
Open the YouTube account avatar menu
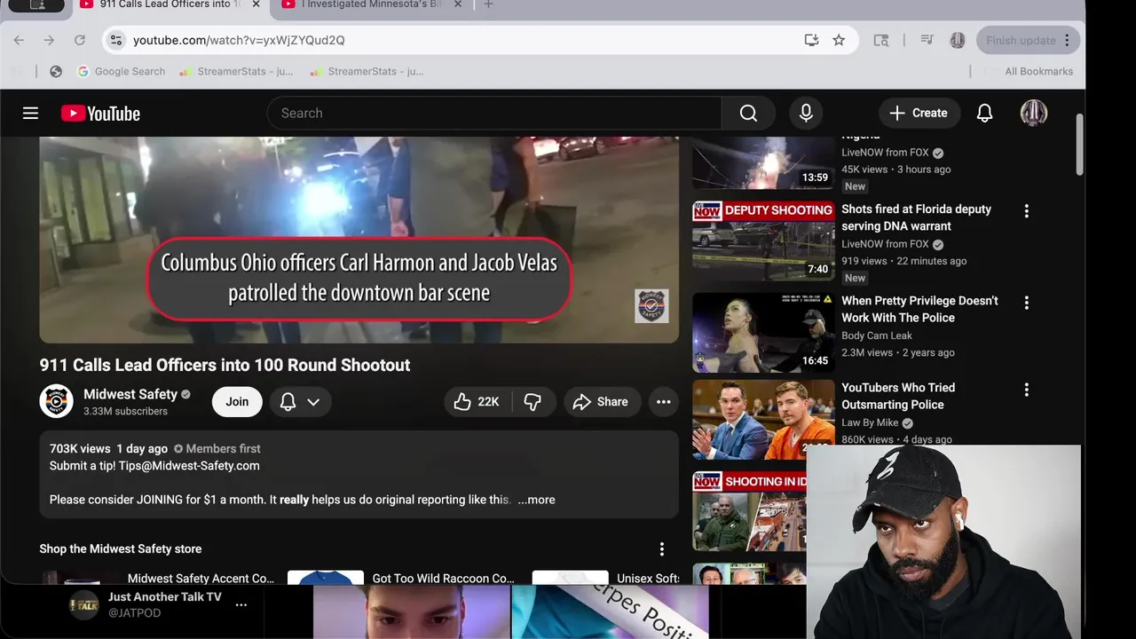click(1034, 113)
